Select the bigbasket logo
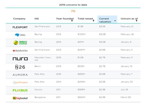 coord(20,98)
